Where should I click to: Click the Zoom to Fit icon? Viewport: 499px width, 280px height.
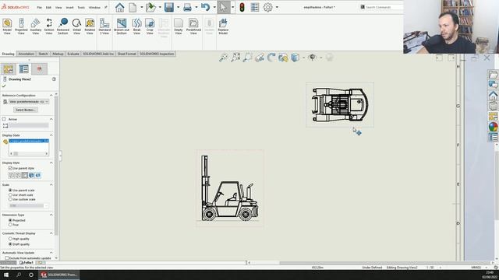(x=223, y=58)
